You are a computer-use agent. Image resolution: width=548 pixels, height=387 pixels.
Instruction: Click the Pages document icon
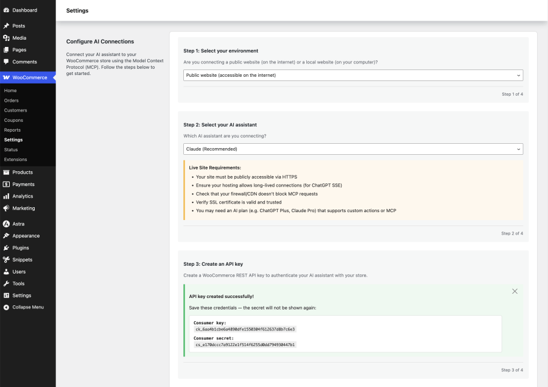6,50
